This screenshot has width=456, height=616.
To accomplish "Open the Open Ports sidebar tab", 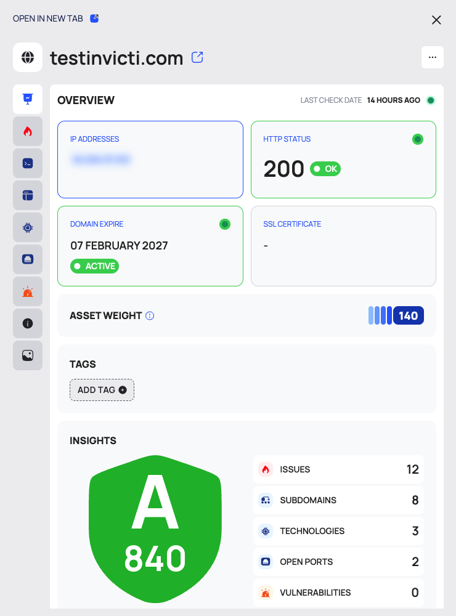I will pyautogui.click(x=28, y=259).
